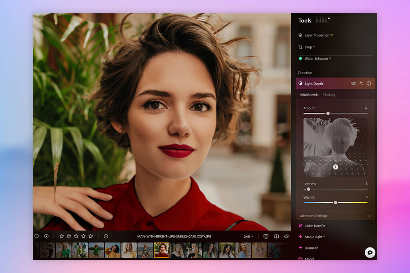Toggle the before/after compare icon
This screenshot has width=410, height=273.
[x=276, y=236]
